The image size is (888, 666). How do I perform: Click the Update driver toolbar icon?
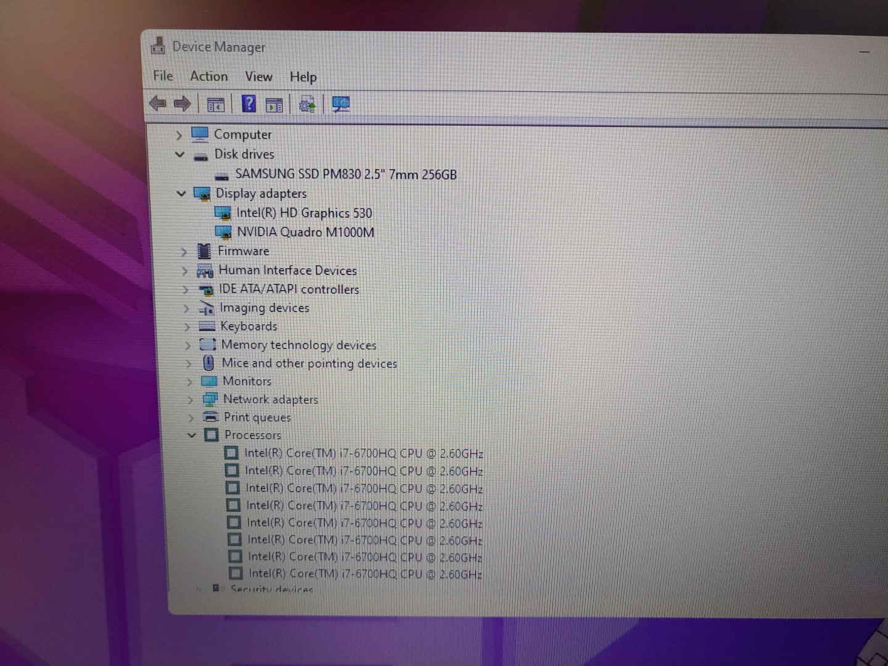click(x=307, y=105)
